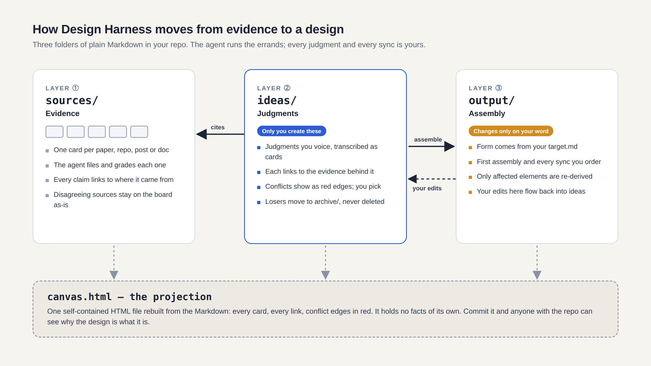
Task: Select the 'ideas/' folder heading
Action: point(277,101)
